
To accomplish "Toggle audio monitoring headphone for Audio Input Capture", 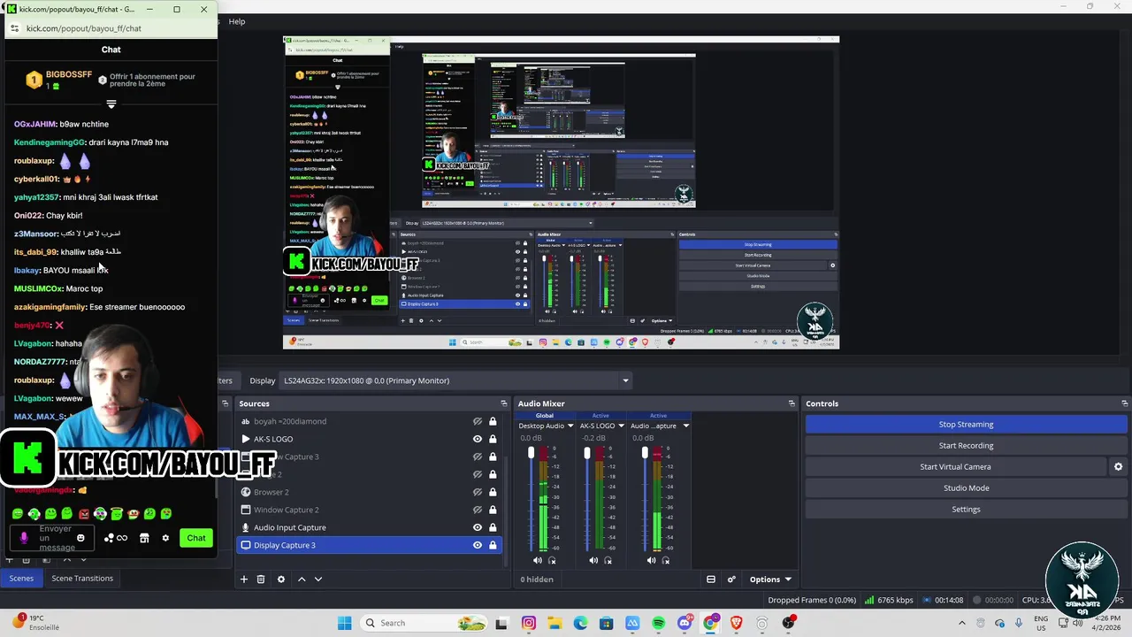I will (x=666, y=560).
